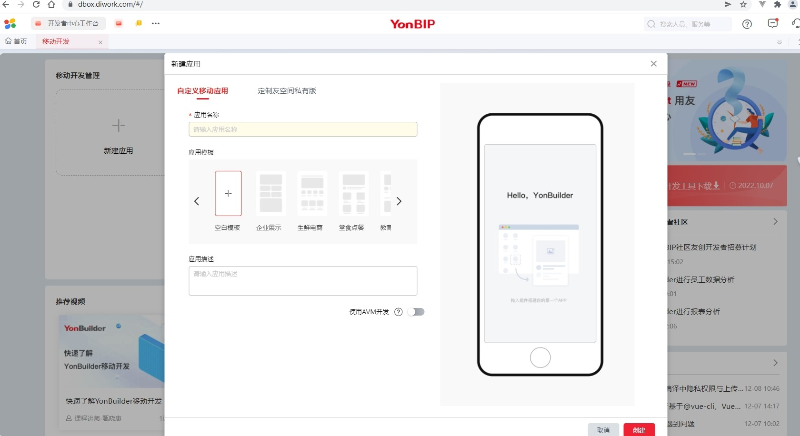
Task: Expand the double chevron on the tab bar
Action: click(x=780, y=42)
